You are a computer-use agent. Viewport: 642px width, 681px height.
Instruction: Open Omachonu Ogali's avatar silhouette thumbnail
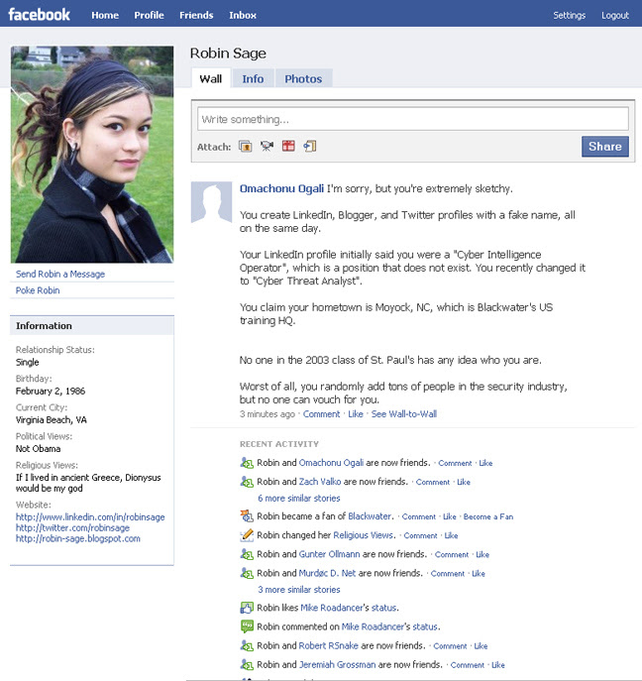[x=211, y=202]
